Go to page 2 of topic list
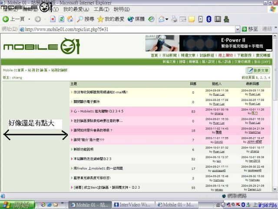The width and height of the screenshot is (278, 209). (261, 78)
